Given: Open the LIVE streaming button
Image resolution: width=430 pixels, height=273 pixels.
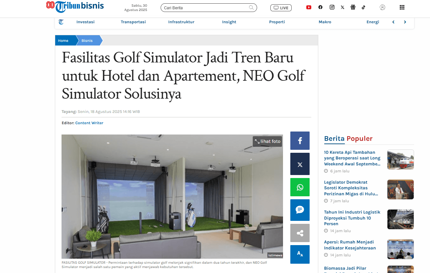Looking at the screenshot, I should (x=281, y=8).
